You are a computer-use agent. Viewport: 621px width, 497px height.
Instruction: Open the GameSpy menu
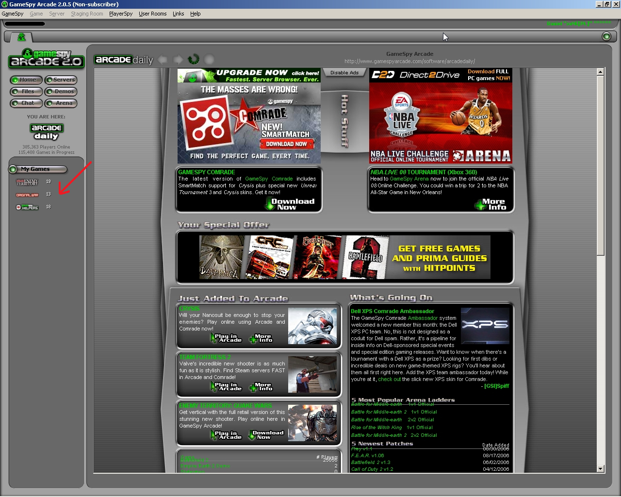13,14
